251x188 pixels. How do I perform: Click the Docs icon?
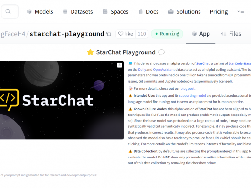141,11
